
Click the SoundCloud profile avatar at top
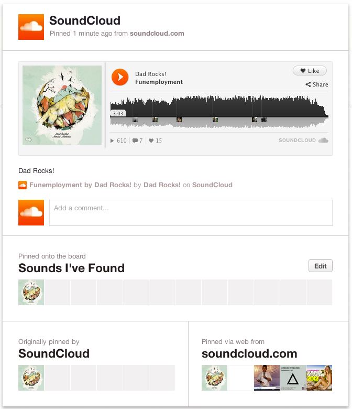tap(31, 27)
